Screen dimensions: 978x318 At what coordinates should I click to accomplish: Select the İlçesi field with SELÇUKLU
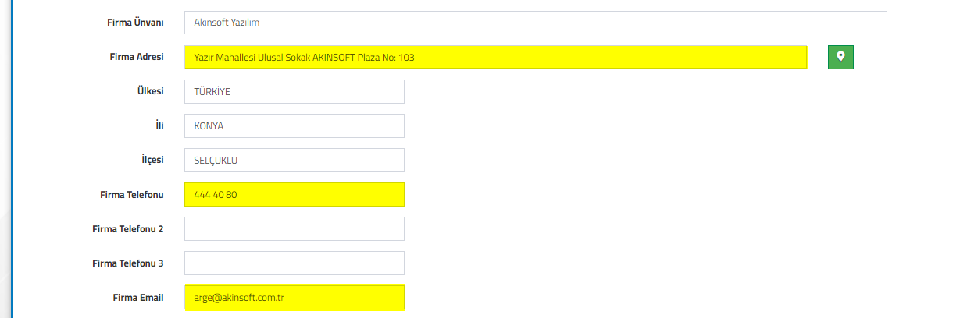[x=294, y=160]
